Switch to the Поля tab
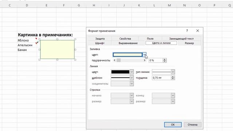Screen dimensions: 233x131 [150, 39]
